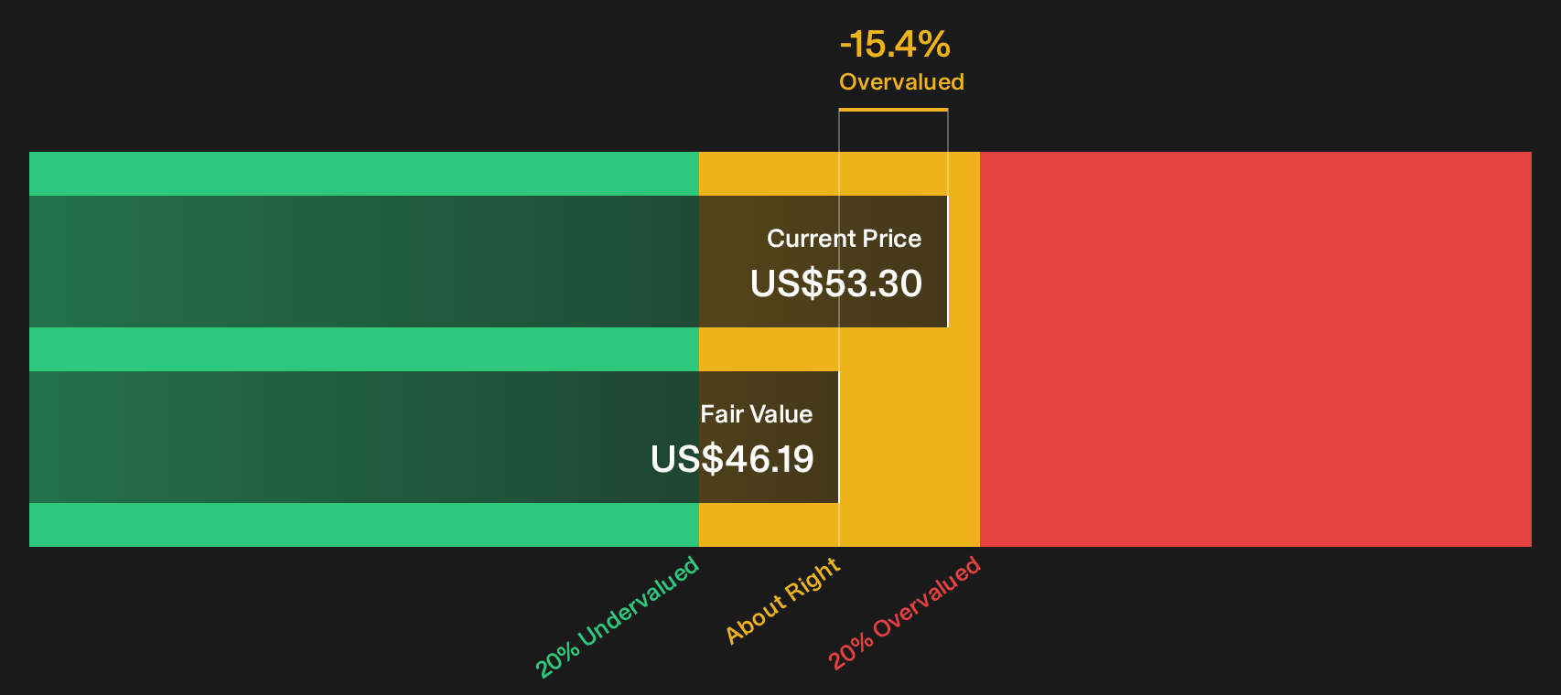Click the end edge of Fair Value bar
The height and width of the screenshot is (695, 1561).
tap(839, 437)
